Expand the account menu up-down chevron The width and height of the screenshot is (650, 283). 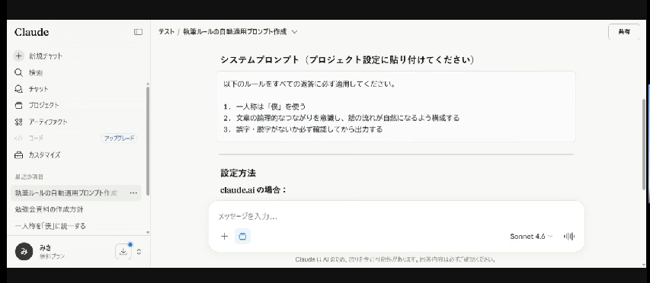(x=139, y=251)
